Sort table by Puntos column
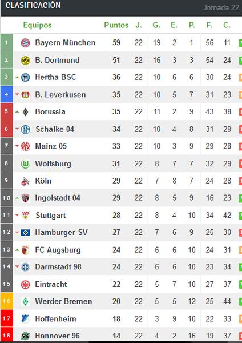 click(116, 25)
